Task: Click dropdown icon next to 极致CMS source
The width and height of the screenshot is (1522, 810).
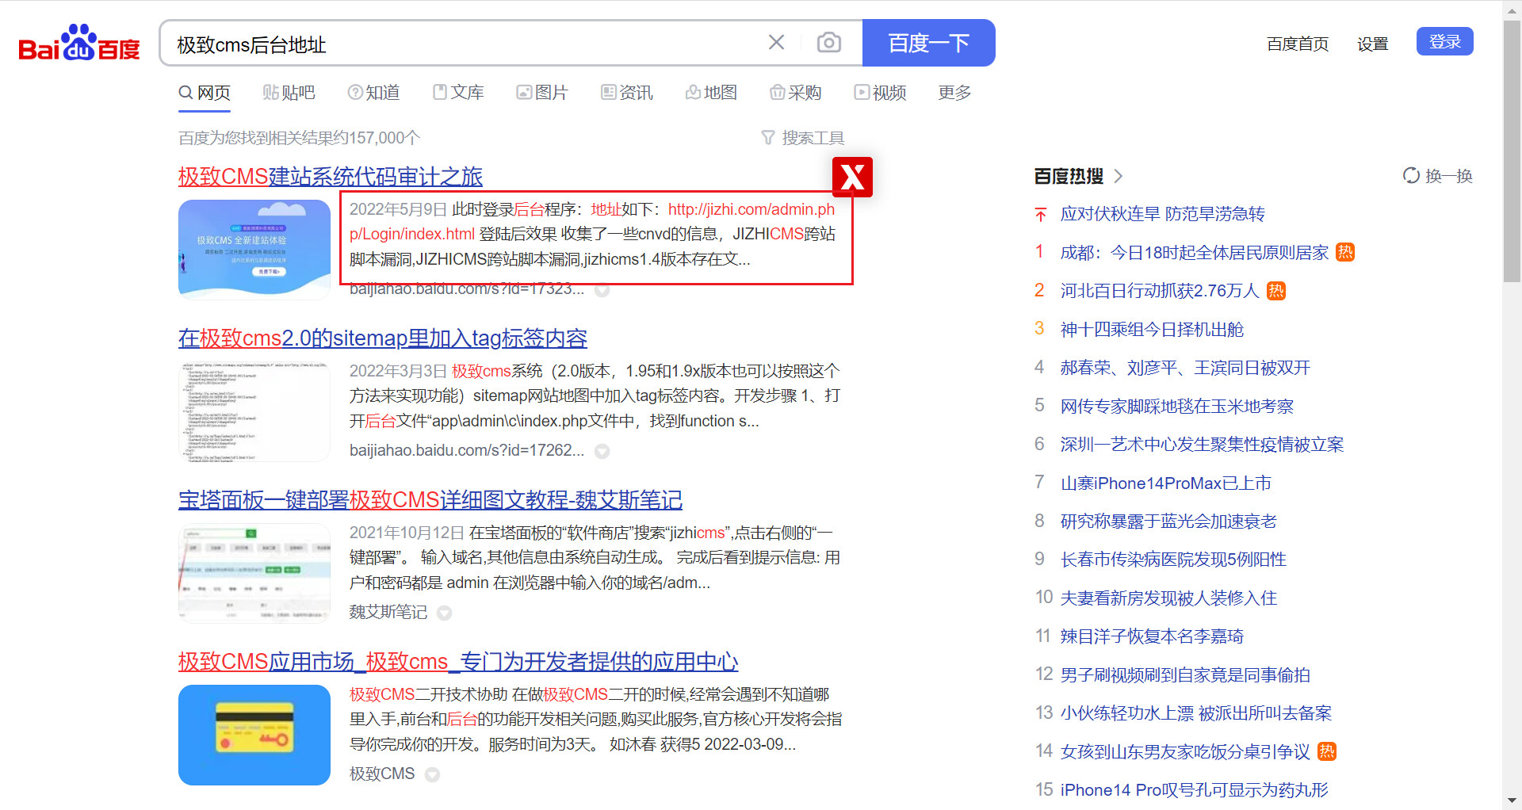Action: point(432,774)
